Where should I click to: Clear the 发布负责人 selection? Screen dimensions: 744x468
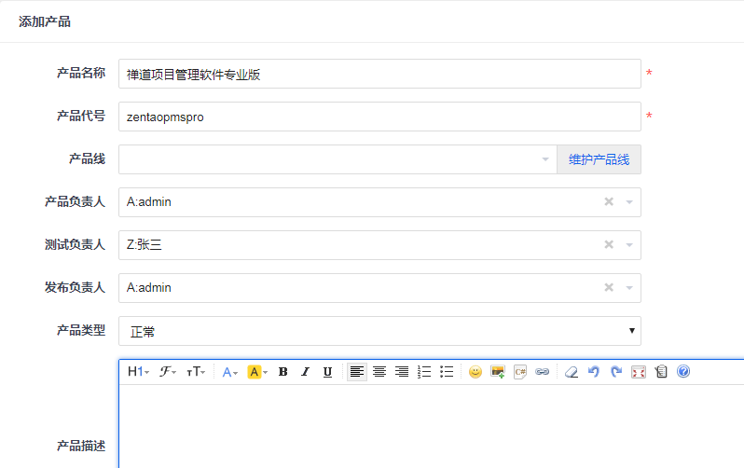pos(609,287)
